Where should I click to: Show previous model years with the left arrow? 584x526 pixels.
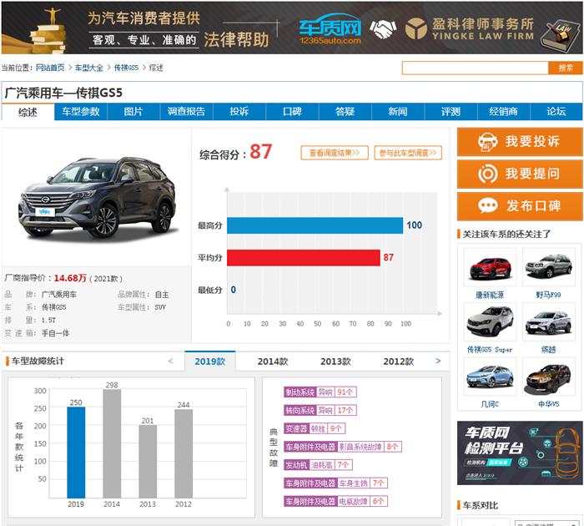170,361
